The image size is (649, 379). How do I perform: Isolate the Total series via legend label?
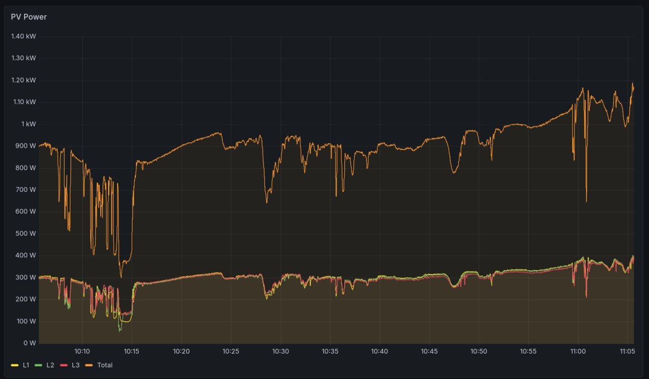click(x=104, y=365)
